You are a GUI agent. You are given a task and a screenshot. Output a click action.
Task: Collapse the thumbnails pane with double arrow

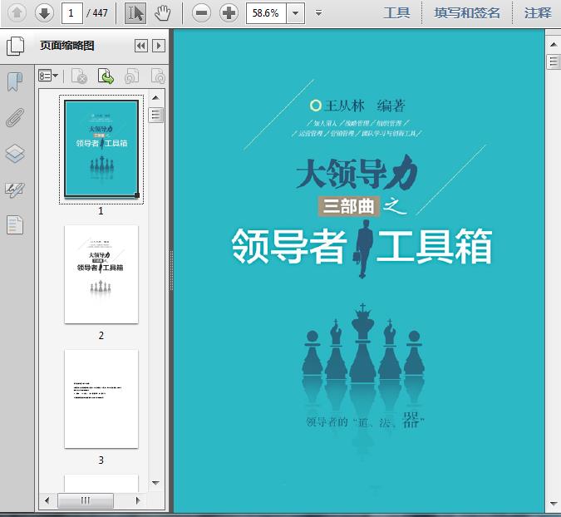tap(141, 46)
